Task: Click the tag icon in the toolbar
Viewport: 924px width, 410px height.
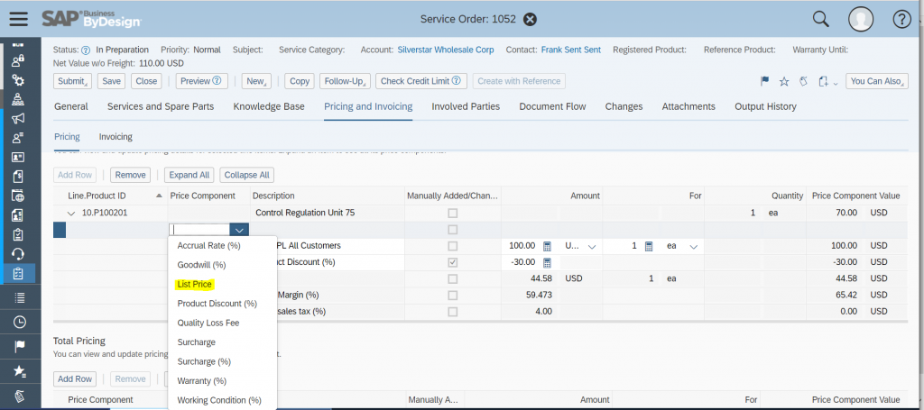Action: [x=803, y=81]
